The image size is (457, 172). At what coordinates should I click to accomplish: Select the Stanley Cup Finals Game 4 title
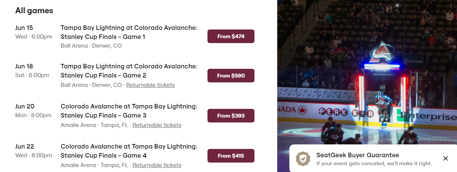click(129, 151)
